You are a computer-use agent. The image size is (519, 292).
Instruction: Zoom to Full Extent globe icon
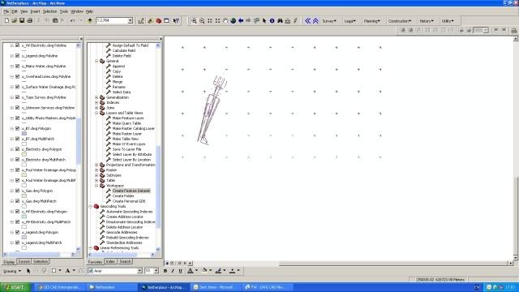click(x=233, y=21)
